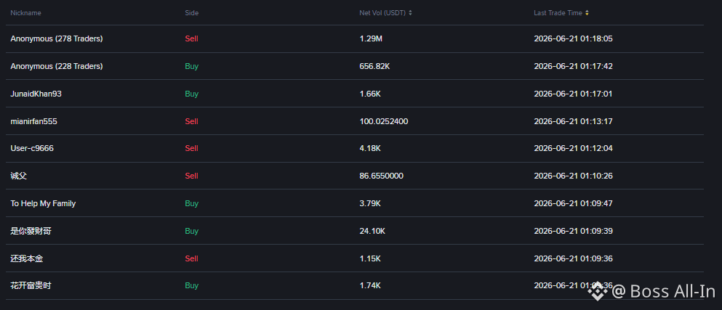Click the 24.10K net volume cell
722x310 pixels.
(372, 231)
